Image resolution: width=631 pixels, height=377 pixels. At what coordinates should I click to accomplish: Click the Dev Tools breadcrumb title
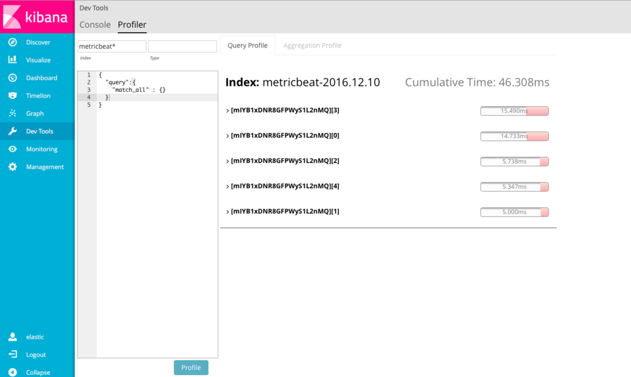click(x=94, y=8)
